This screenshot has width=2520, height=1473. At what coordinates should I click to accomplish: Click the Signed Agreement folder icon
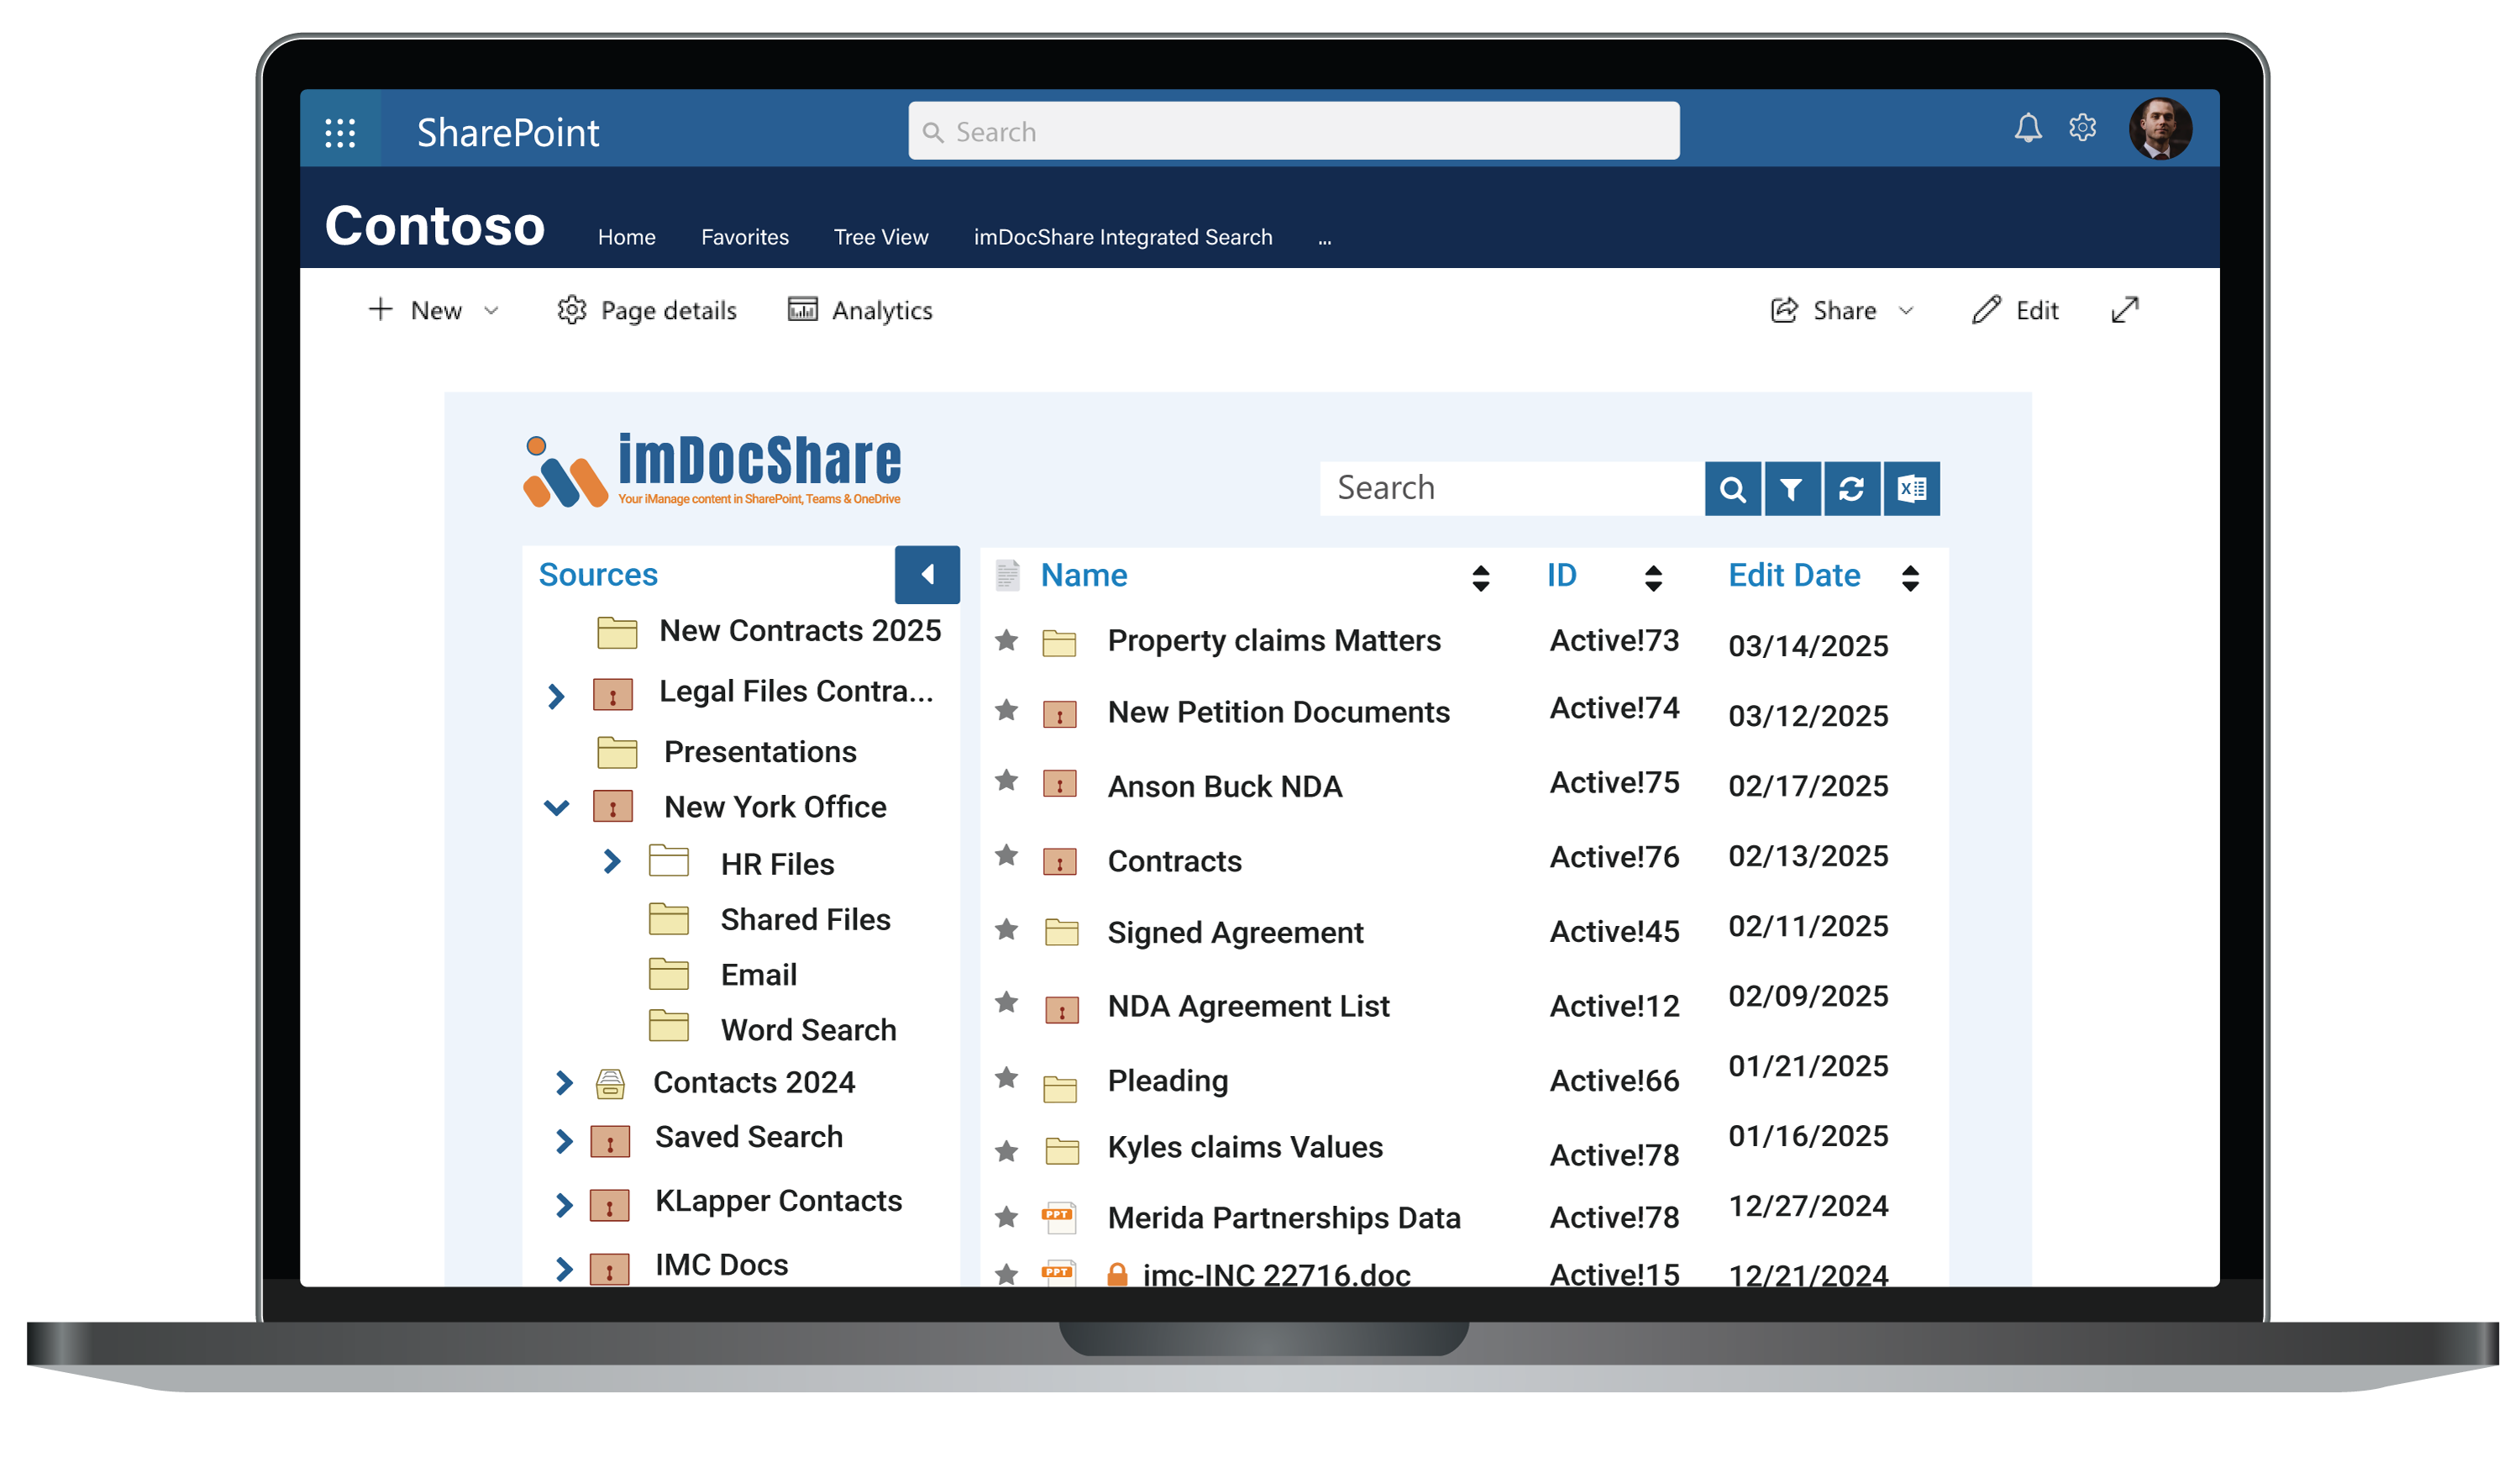click(x=1061, y=932)
